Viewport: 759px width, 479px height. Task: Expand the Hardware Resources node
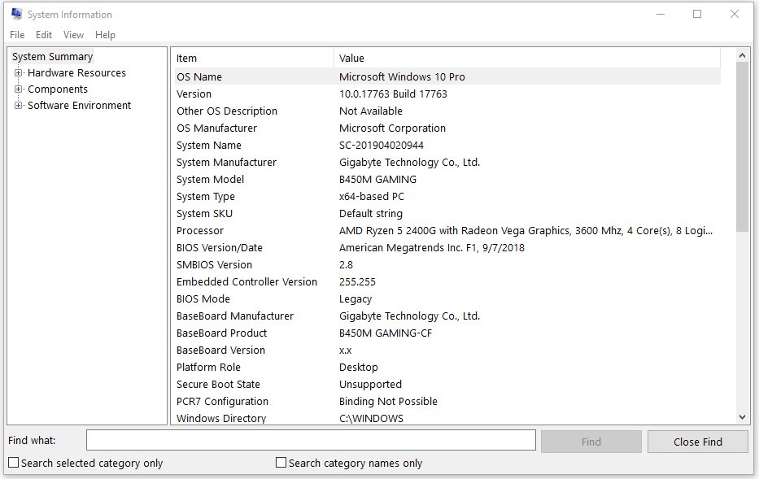point(19,73)
